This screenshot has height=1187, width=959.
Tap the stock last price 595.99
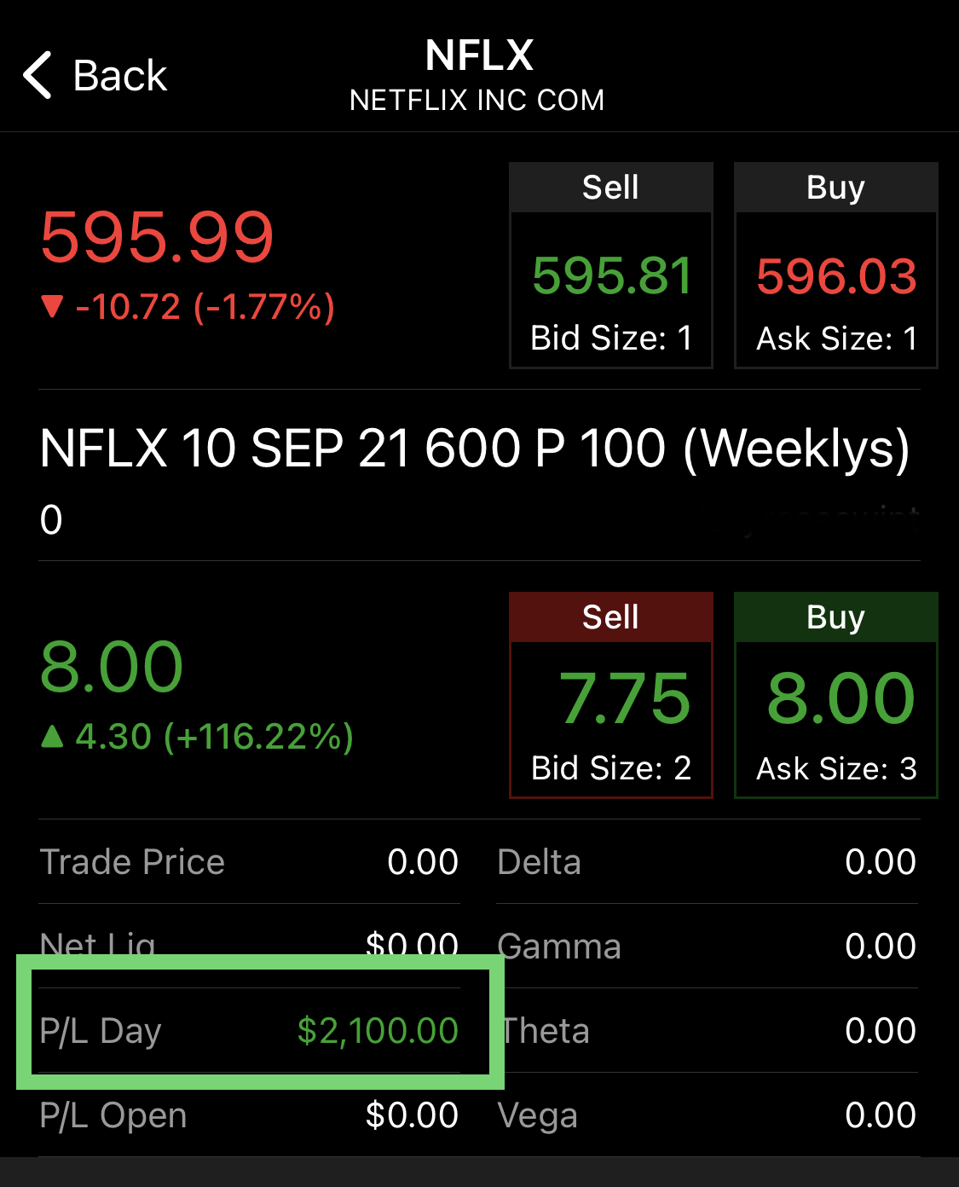[x=158, y=236]
